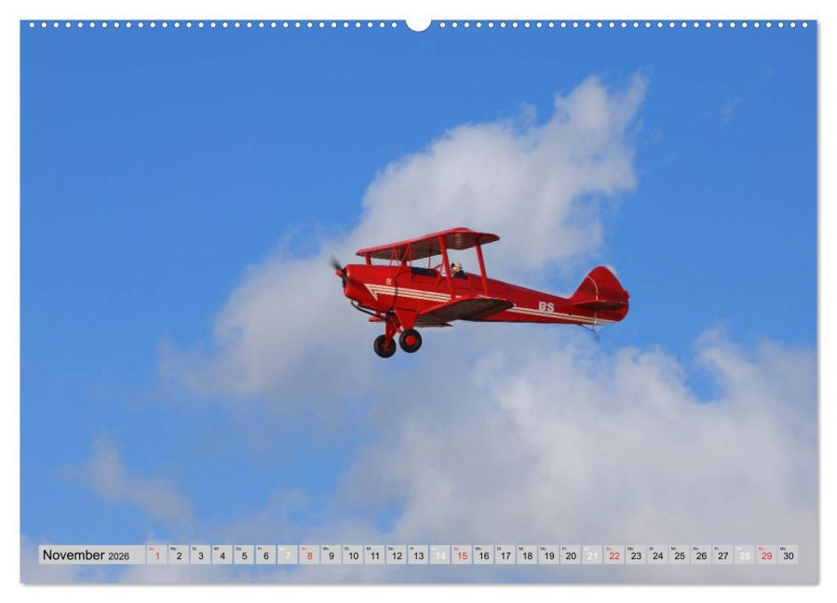Screen dimensions: 837x603
Task: Click the calendar hanging hole notch
Action: [x=419, y=24]
